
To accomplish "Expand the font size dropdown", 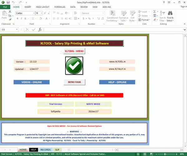I will [x=41, y=13].
